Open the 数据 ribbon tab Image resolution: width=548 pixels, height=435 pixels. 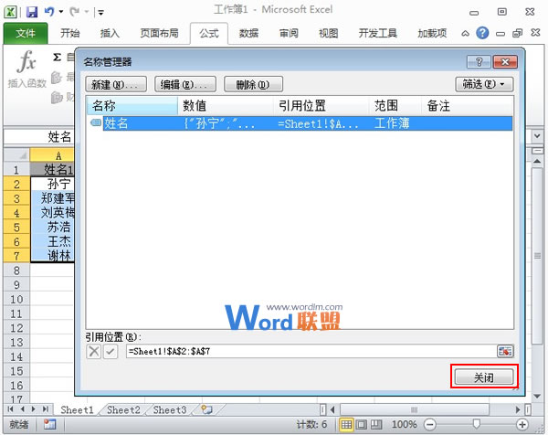[248, 33]
